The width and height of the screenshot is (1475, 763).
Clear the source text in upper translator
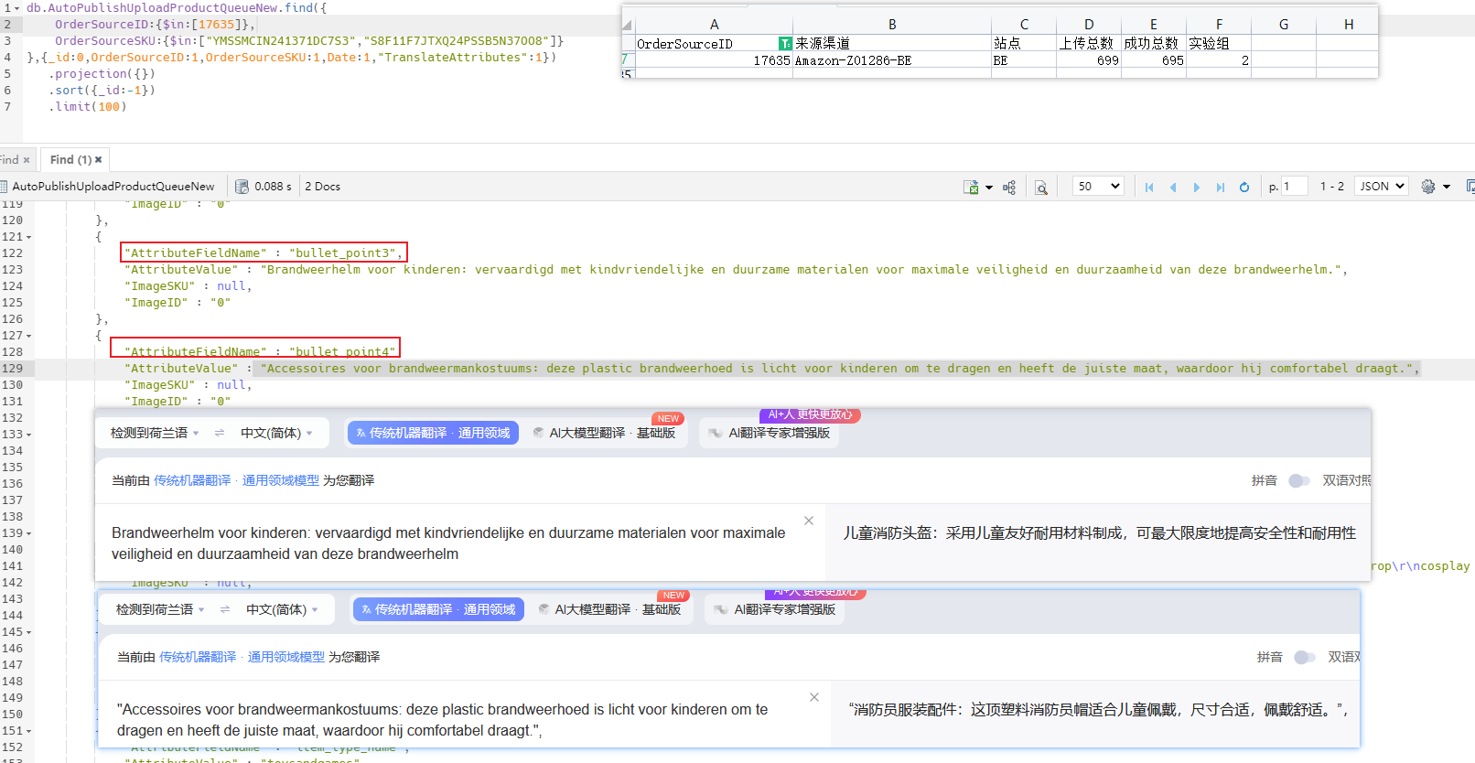809,521
